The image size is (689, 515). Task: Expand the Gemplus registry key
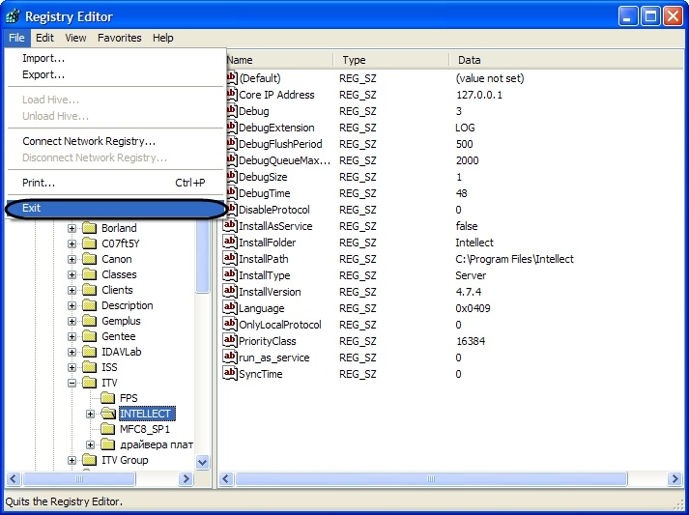(x=72, y=321)
